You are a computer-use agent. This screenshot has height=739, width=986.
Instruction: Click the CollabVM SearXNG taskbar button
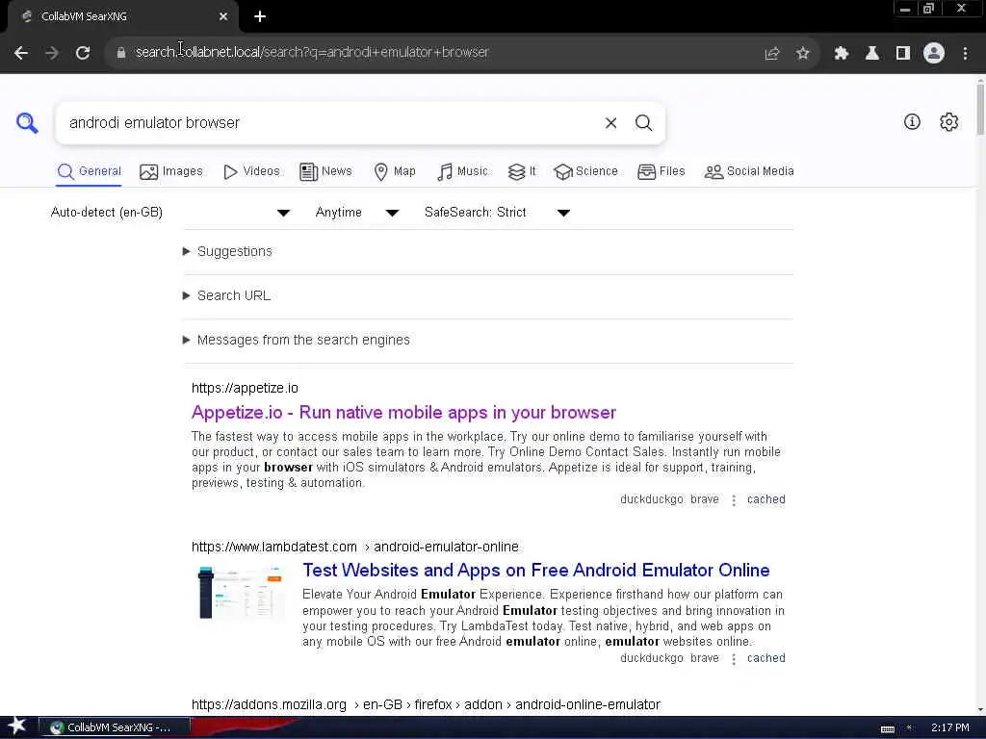[115, 727]
